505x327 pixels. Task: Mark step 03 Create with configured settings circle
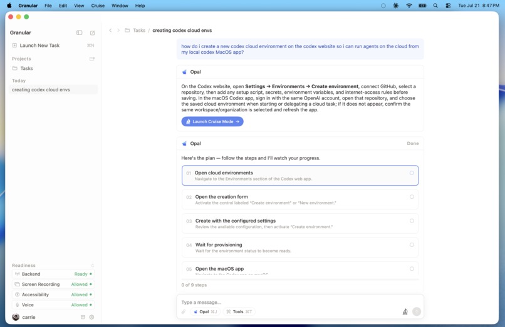tap(412, 221)
